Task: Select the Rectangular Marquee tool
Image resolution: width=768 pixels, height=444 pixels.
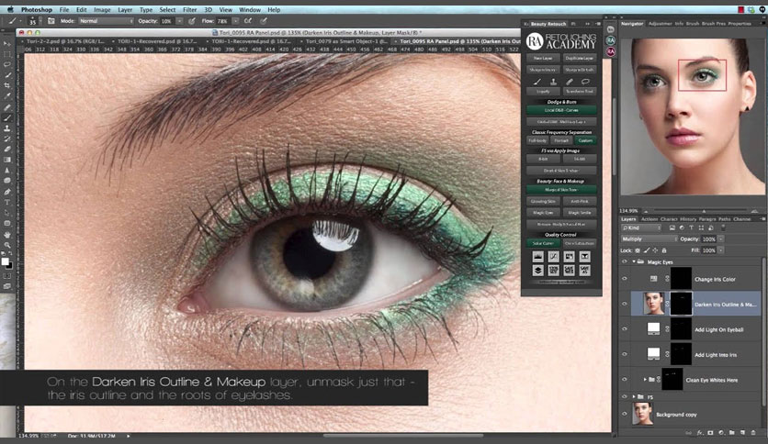Action: [x=7, y=54]
